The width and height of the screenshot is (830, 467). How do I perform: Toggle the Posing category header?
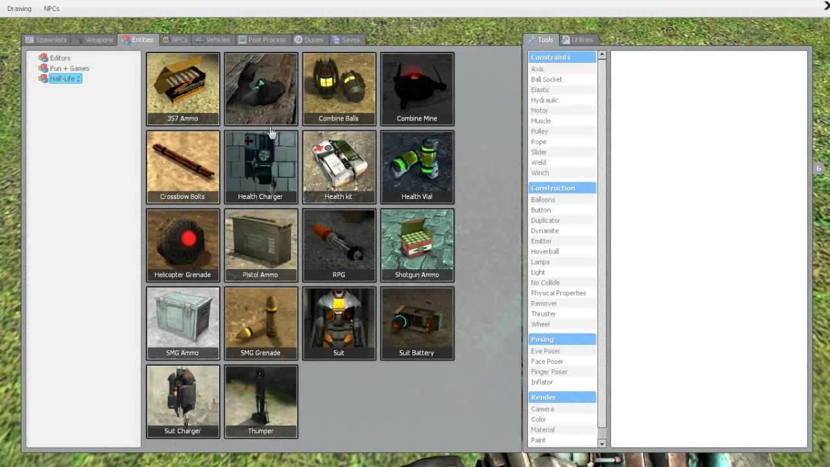pyautogui.click(x=562, y=339)
